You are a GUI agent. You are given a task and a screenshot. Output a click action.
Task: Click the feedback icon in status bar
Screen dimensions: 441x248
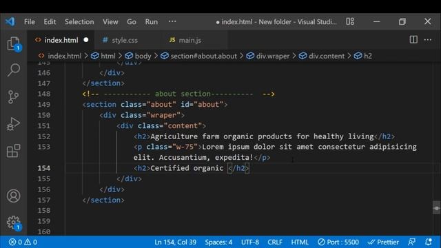click(x=411, y=242)
